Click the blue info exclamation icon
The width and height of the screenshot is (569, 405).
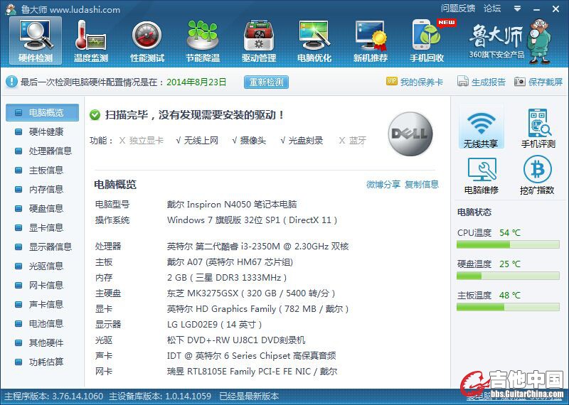(x=11, y=82)
